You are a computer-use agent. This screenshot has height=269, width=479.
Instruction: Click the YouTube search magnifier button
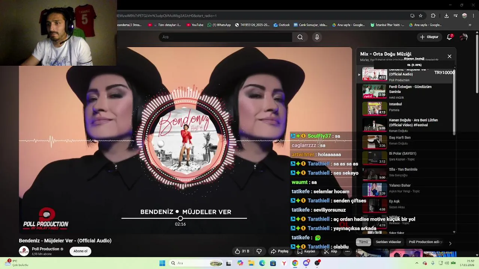point(300,37)
